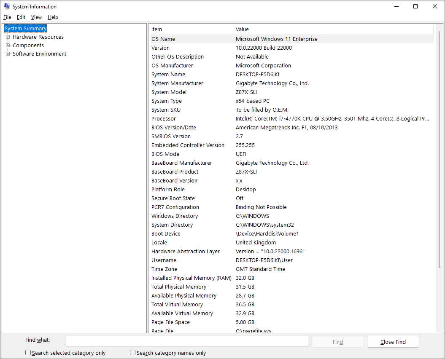Click the Item column header
This screenshot has width=445, height=359.
tap(191, 29)
